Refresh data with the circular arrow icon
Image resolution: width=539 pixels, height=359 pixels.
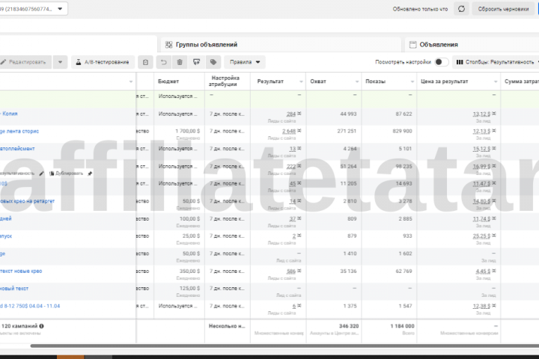click(x=461, y=9)
